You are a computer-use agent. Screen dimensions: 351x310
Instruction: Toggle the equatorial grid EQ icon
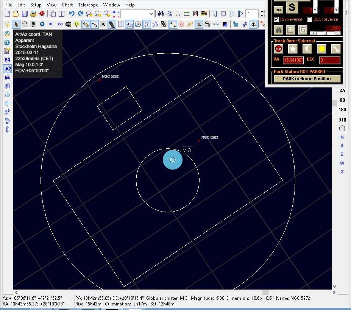[129, 24]
